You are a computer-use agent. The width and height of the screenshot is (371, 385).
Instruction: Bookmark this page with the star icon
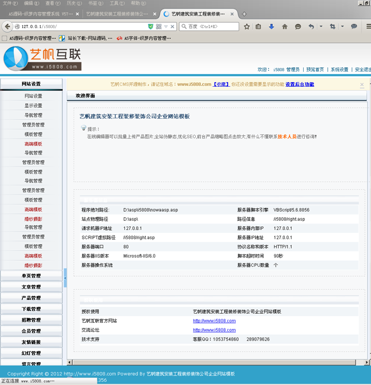tap(247, 26)
